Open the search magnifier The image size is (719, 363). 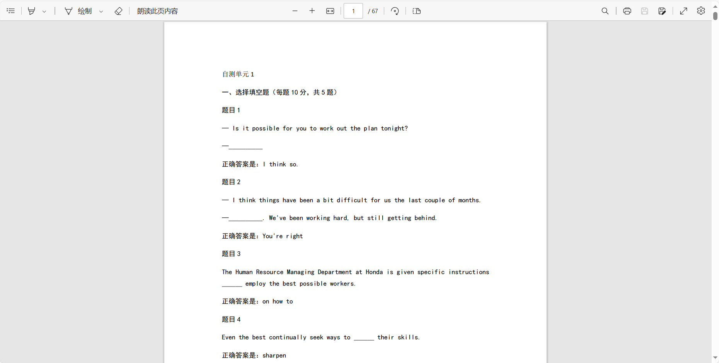(x=605, y=11)
